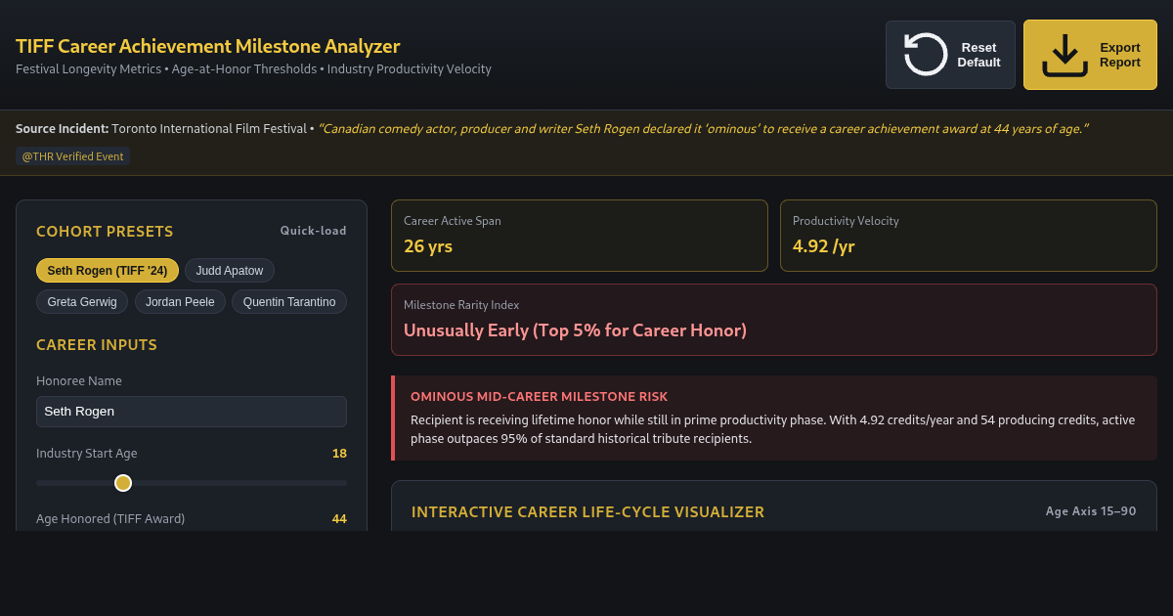Click the Age Honored value 44
The image size is (1173, 616).
339,519
